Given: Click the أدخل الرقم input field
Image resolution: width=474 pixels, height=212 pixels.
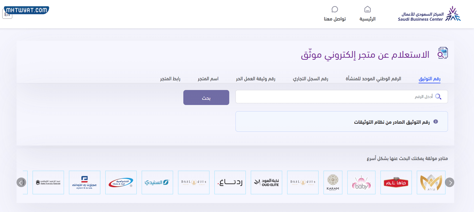Looking at the screenshot, I should (x=342, y=96).
